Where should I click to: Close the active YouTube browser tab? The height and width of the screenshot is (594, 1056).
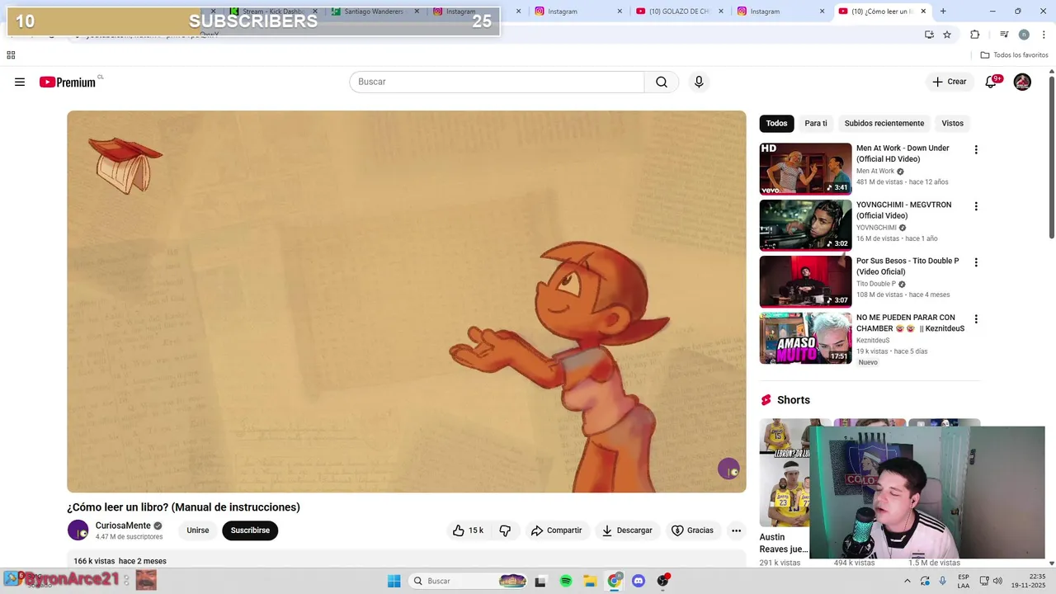click(923, 12)
